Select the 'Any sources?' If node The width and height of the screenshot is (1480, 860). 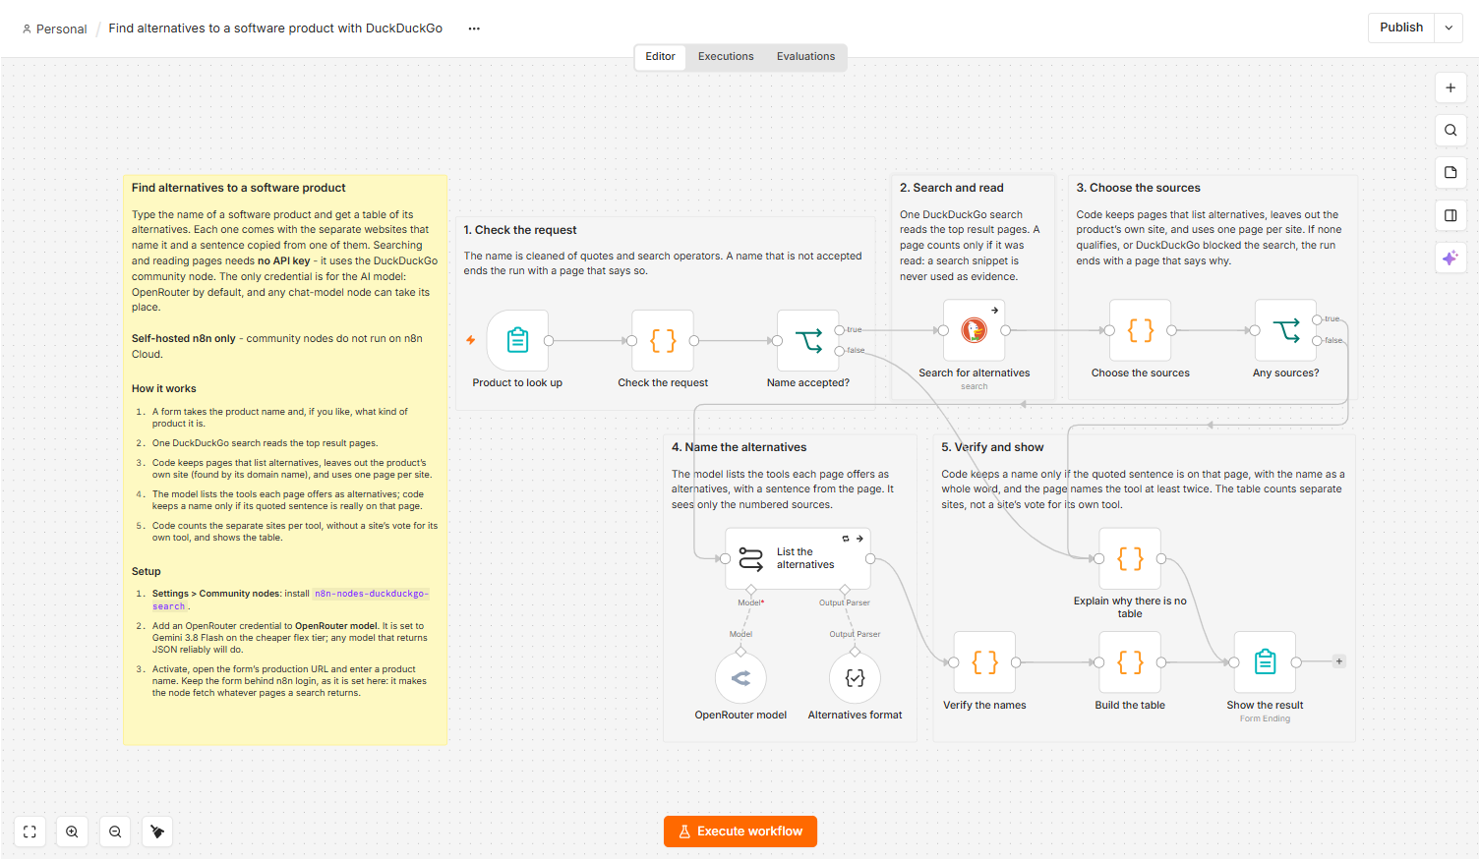(x=1286, y=330)
